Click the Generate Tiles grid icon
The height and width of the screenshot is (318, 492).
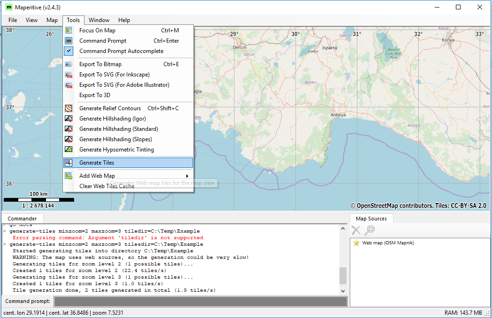tap(69, 163)
